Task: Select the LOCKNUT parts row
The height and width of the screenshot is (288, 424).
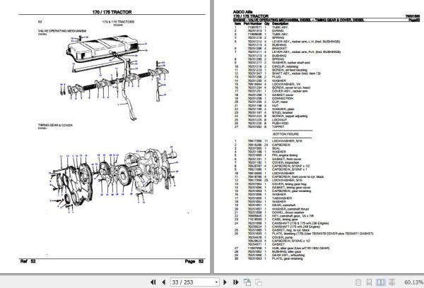Action: (x=261, y=119)
